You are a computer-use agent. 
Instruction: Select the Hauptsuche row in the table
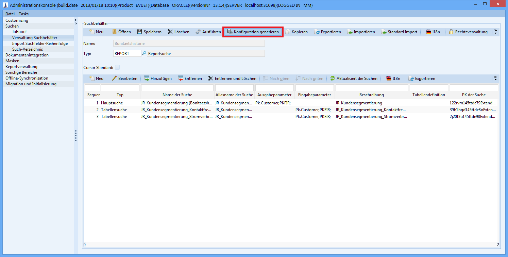pos(112,103)
